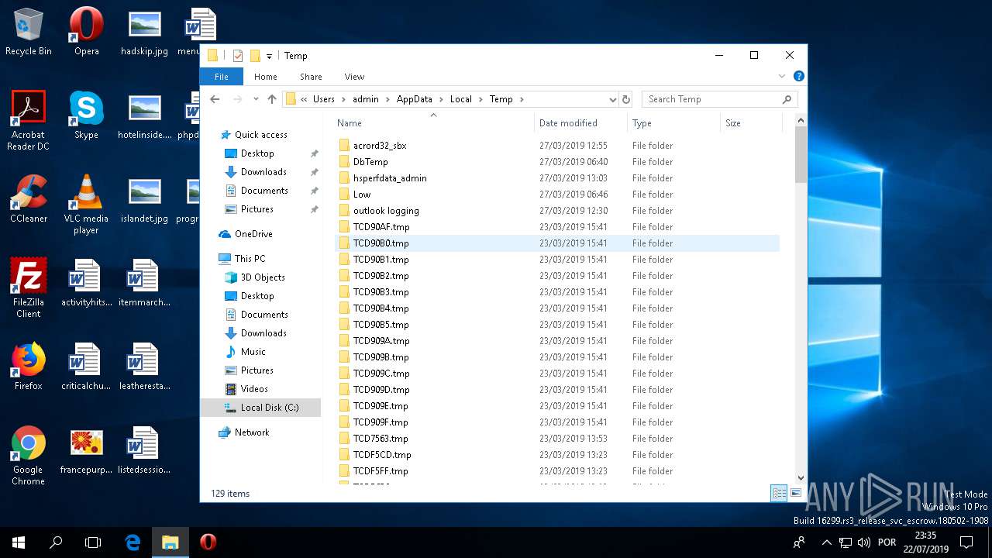Launch Firefox from the desktop

pyautogui.click(x=29, y=367)
